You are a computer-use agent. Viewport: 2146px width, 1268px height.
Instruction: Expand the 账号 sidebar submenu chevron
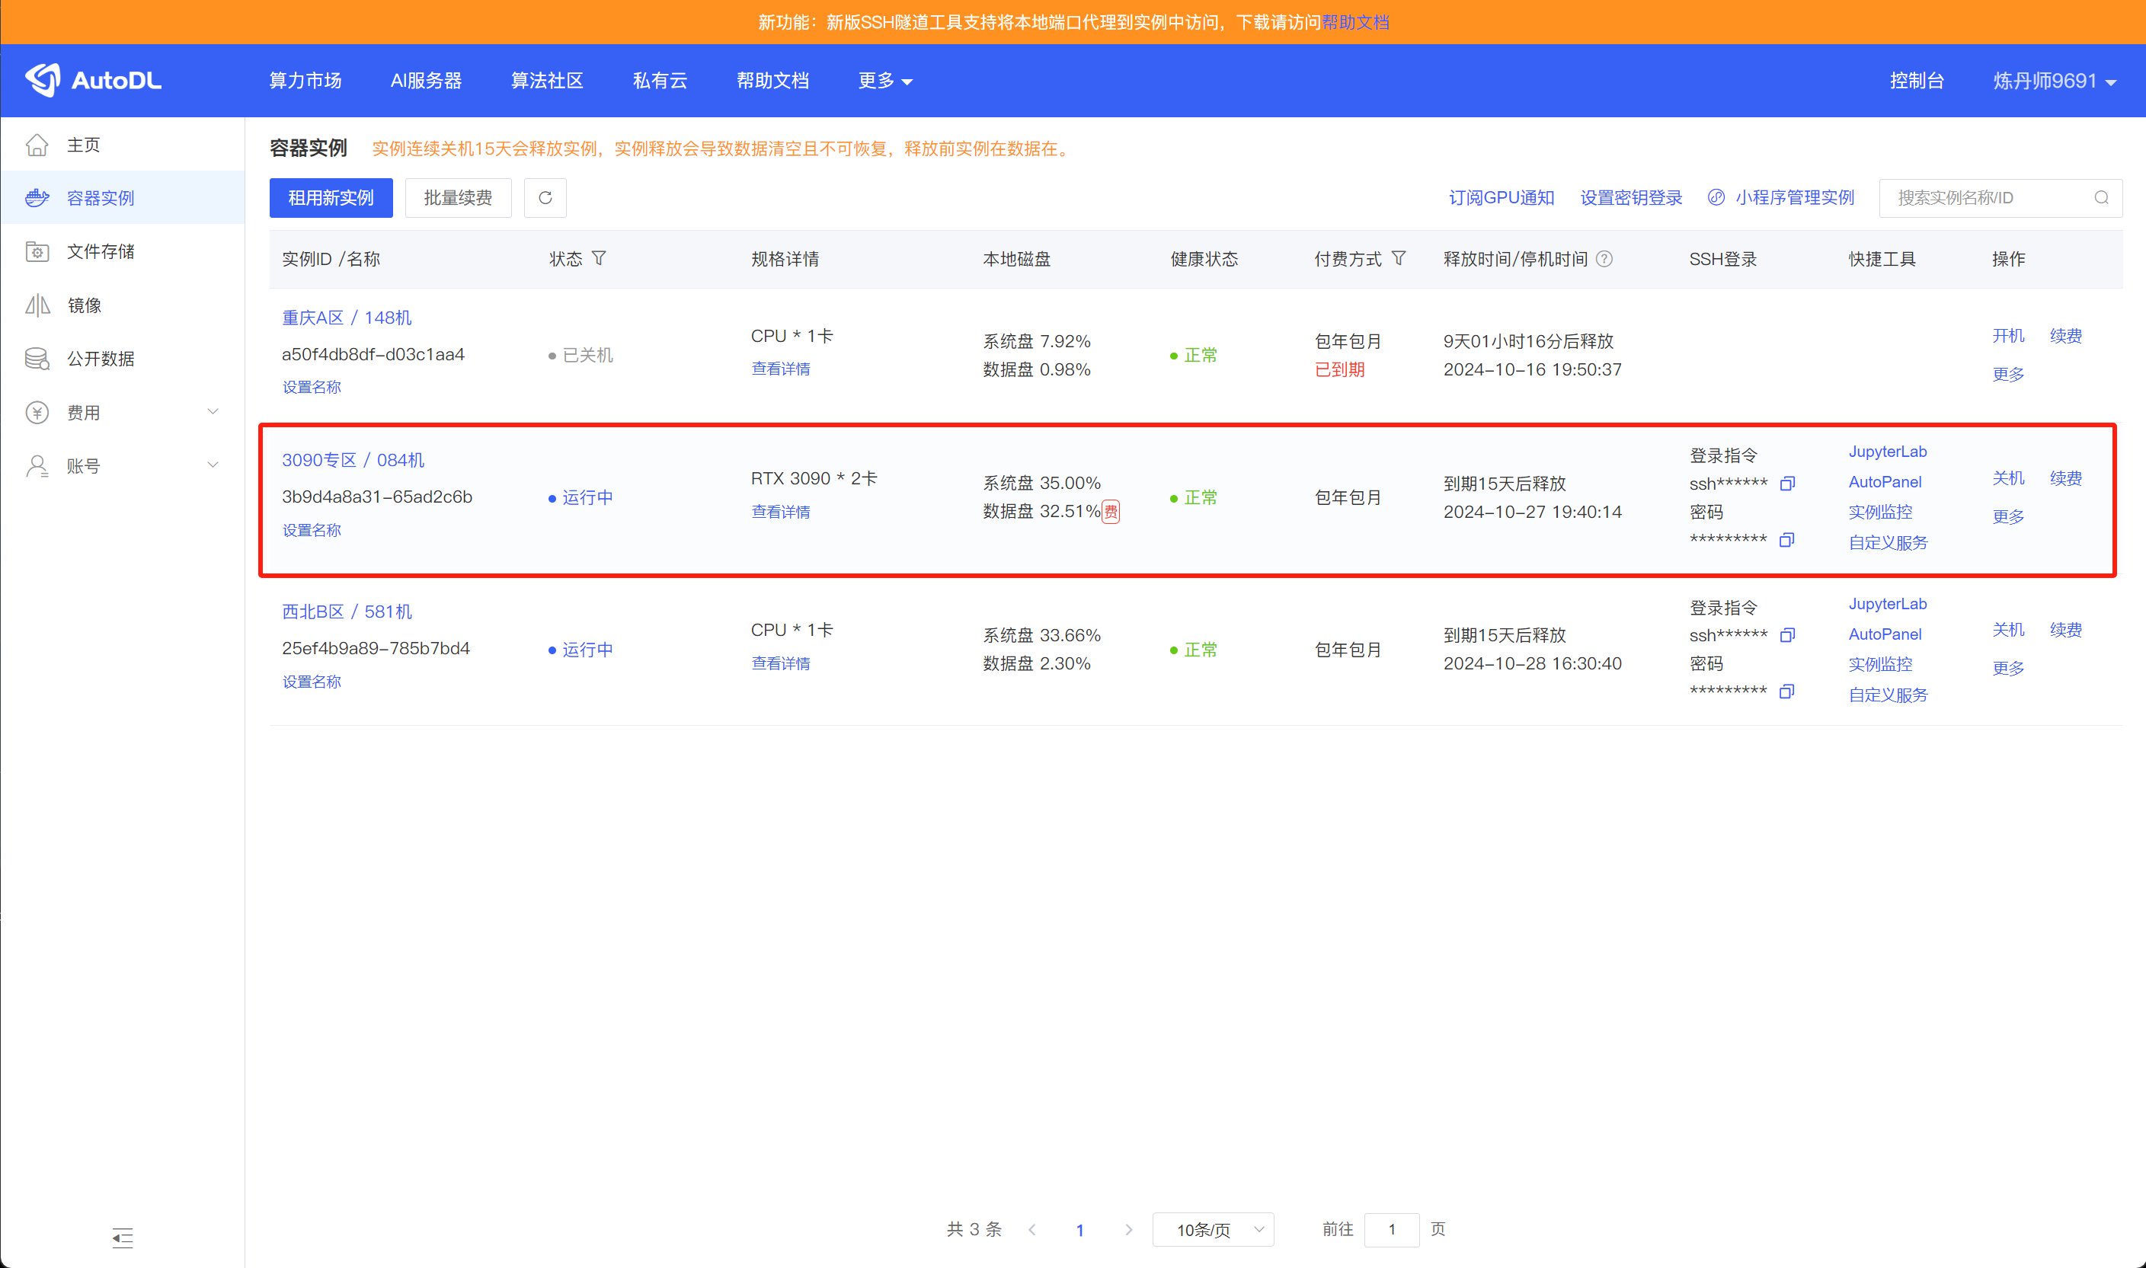pyautogui.click(x=213, y=465)
